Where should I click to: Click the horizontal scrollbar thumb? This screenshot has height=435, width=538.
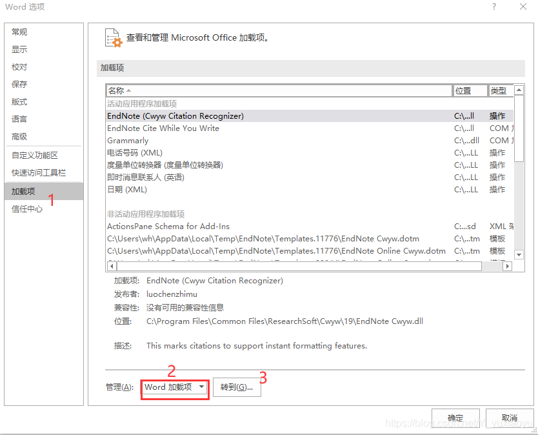[299, 266]
